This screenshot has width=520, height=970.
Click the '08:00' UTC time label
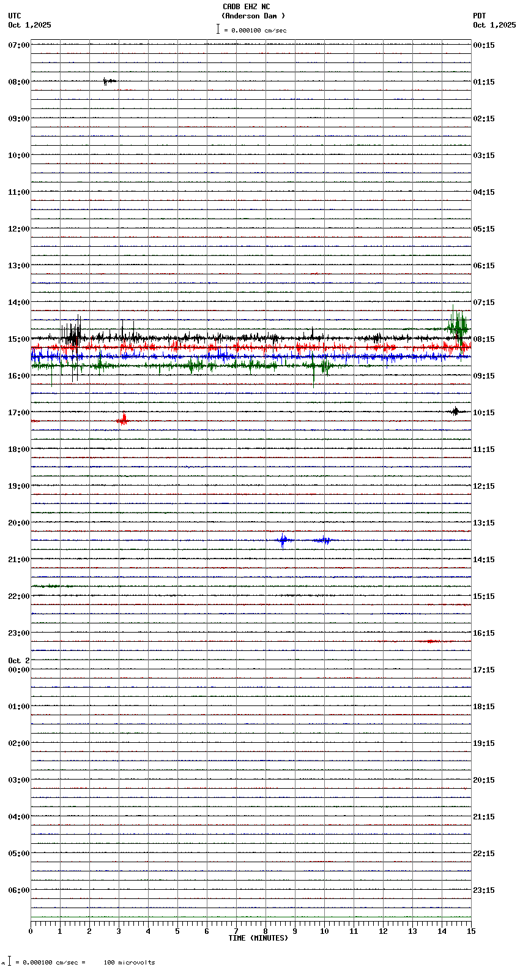tap(19, 82)
